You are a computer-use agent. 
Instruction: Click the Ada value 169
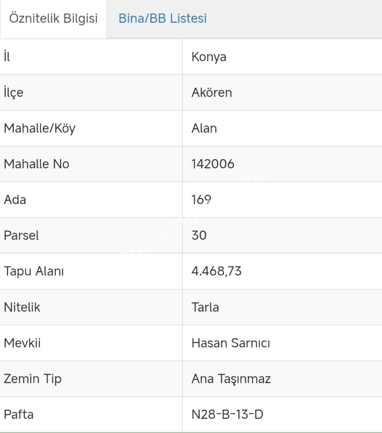[x=201, y=200]
